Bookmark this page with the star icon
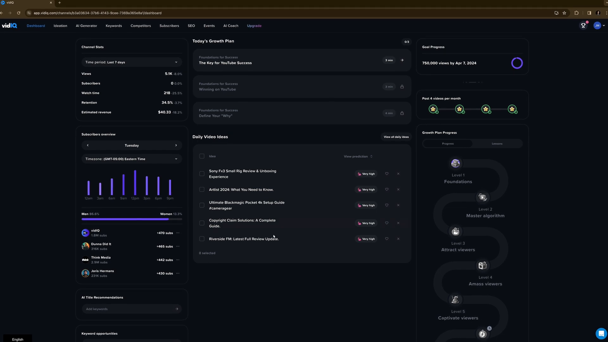 click(564, 13)
